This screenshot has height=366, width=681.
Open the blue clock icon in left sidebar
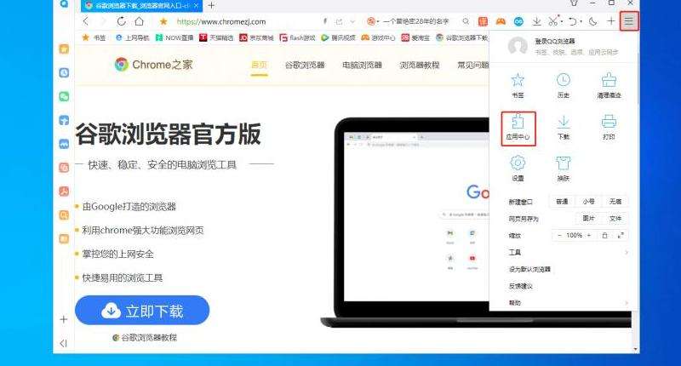coord(64,72)
